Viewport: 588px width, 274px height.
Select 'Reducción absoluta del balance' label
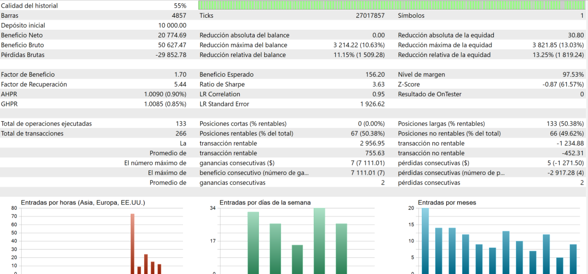click(x=245, y=35)
